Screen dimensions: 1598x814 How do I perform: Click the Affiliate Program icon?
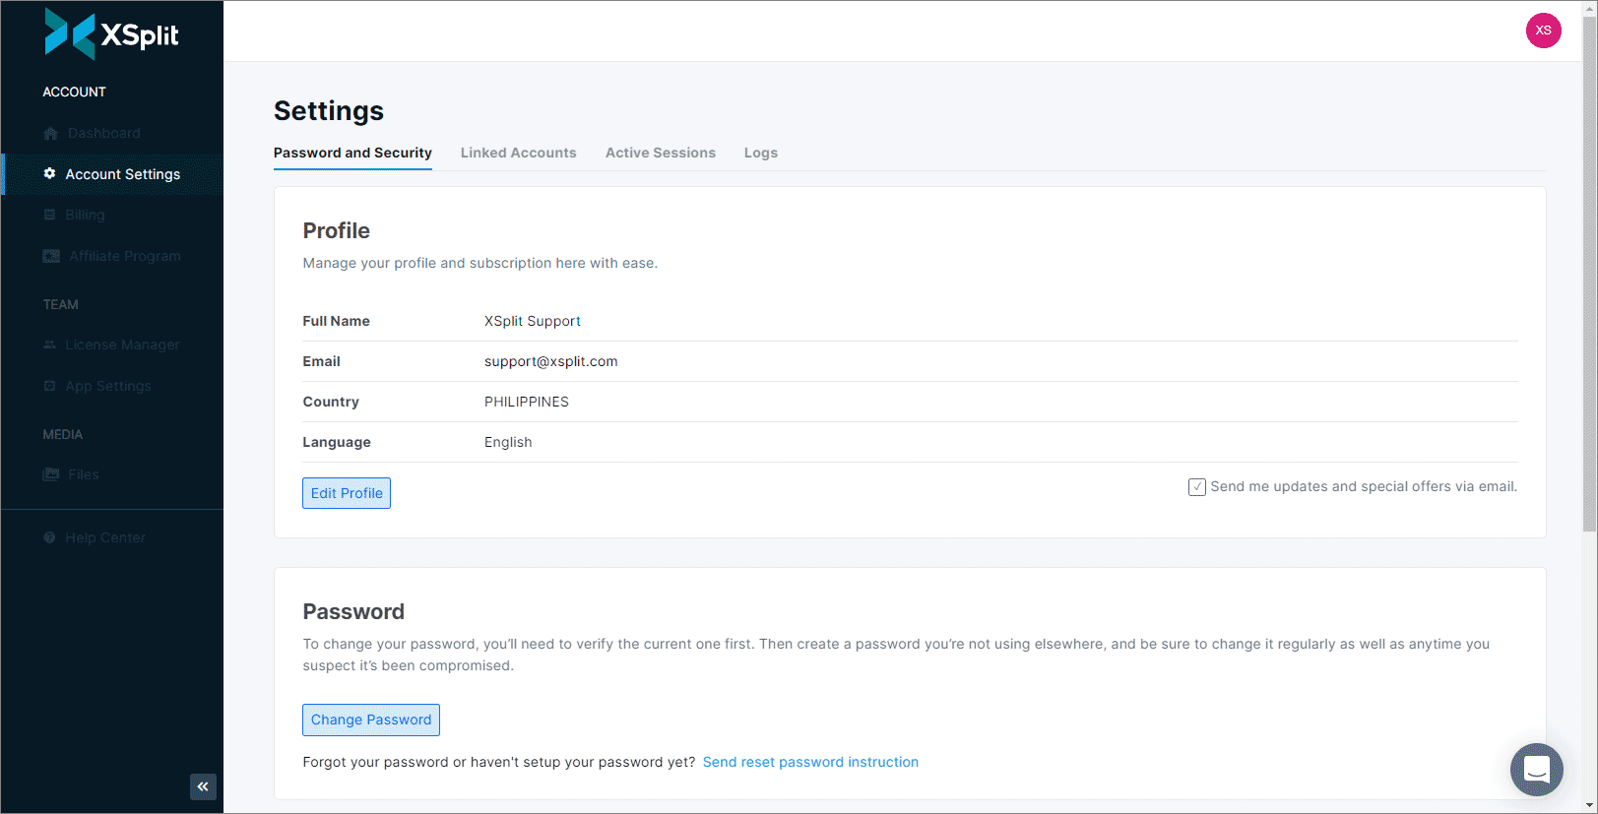point(51,256)
